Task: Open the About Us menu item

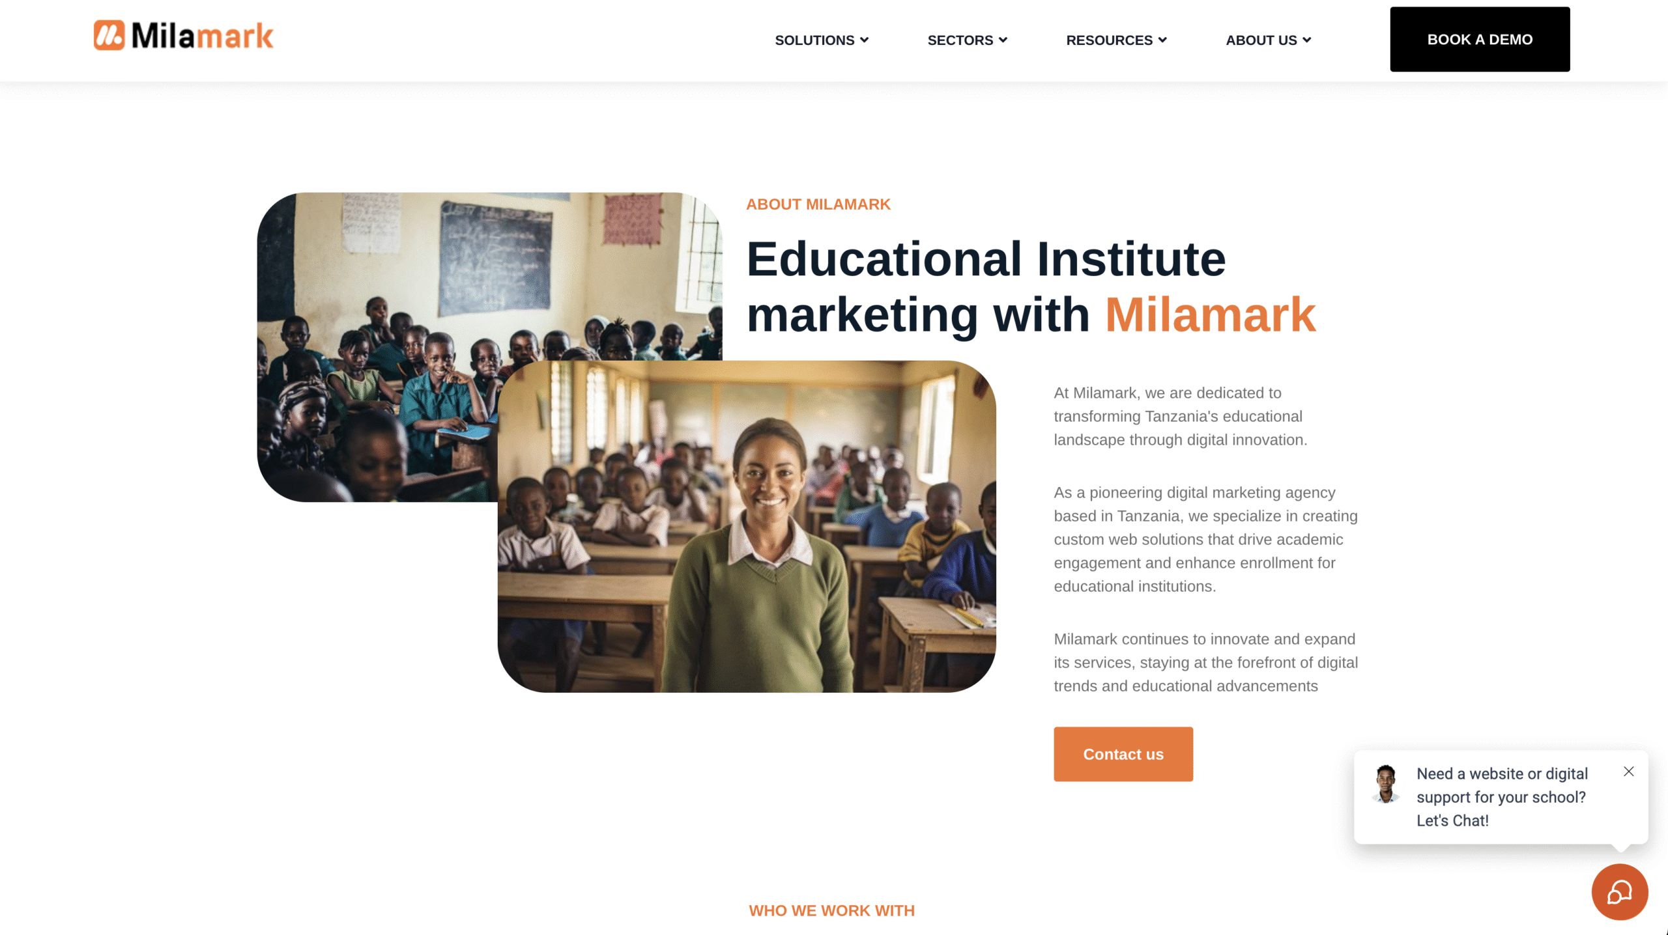Action: pos(1261,40)
